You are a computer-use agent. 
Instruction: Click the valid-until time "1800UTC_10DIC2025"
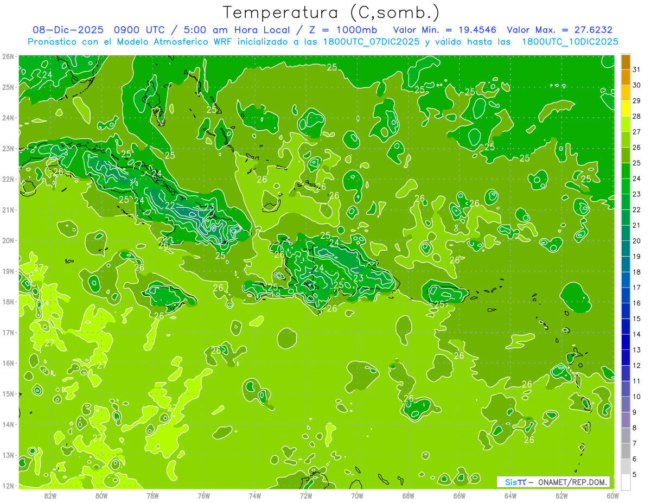(570, 42)
